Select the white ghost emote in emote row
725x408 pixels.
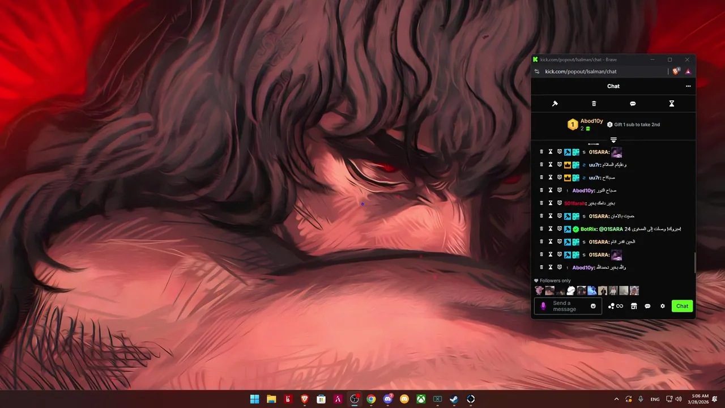pos(571,290)
